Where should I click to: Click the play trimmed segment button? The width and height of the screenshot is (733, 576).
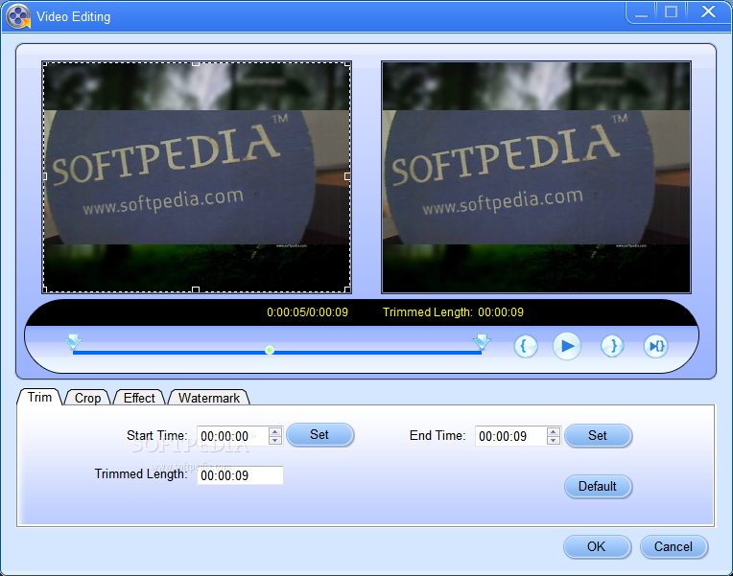click(655, 346)
